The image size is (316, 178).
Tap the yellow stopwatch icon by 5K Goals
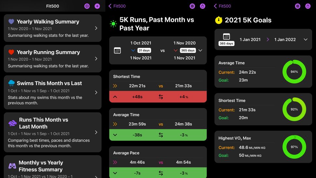pos(219,20)
